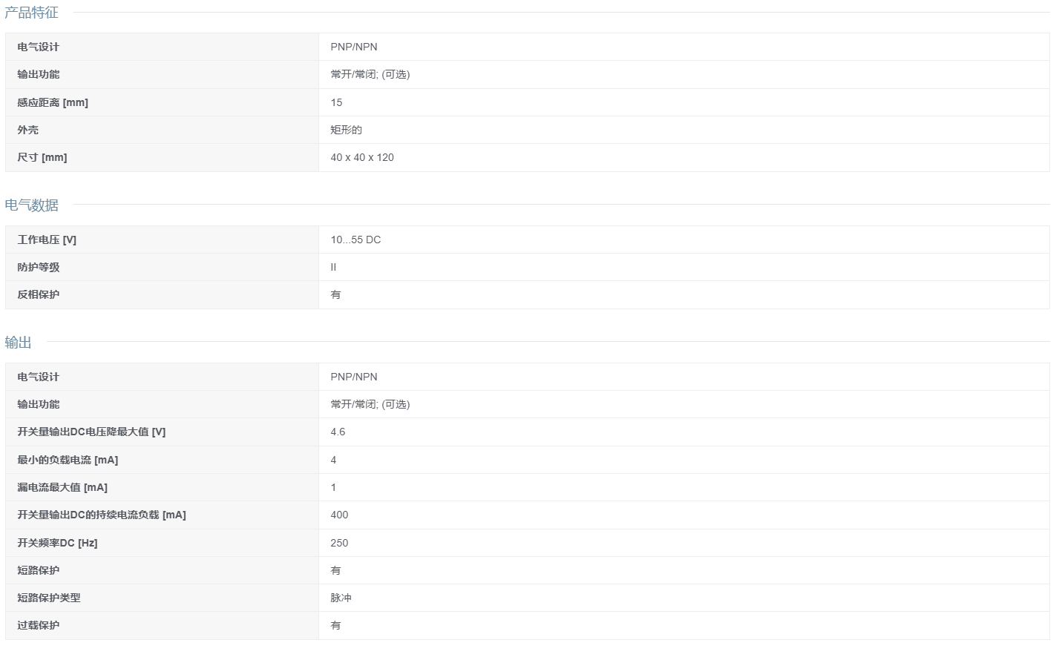
Task: Select the leakage current value 1
Action: (333, 487)
